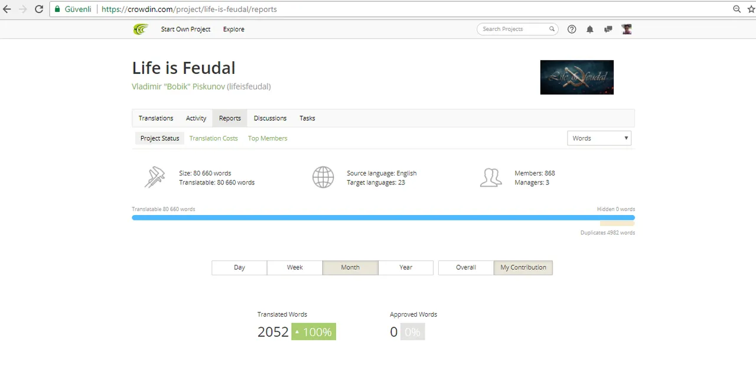Open notifications bell icon
The height and width of the screenshot is (371, 756).
tap(589, 29)
